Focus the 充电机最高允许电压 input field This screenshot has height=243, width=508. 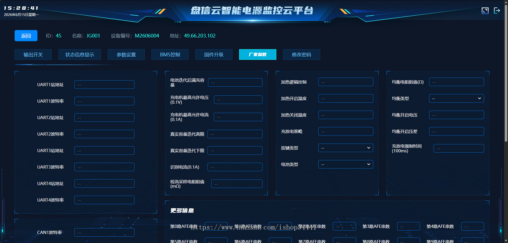click(x=238, y=100)
